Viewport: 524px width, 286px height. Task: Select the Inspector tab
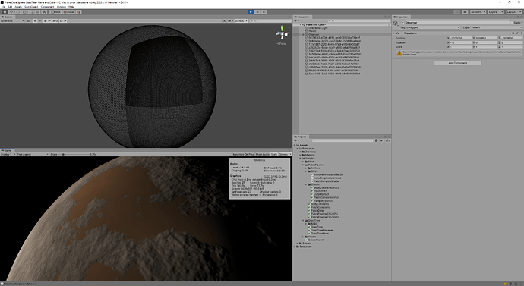[x=401, y=17]
